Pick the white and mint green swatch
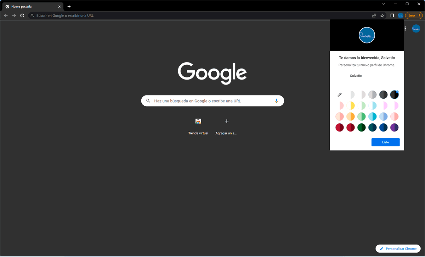Screen dimensions: 425x257 [362, 105]
